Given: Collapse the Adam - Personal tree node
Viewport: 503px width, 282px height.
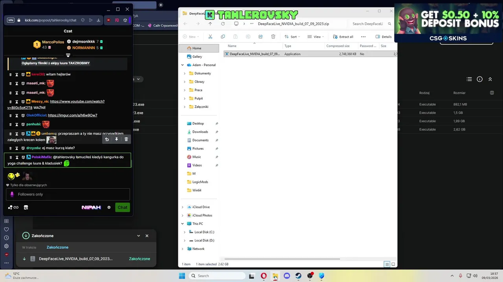Looking at the screenshot, I should tap(182, 65).
